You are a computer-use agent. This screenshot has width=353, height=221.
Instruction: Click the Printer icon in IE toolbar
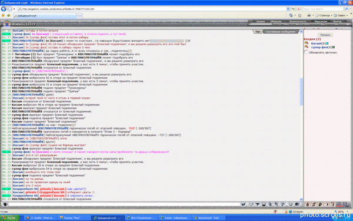pos(309,15)
